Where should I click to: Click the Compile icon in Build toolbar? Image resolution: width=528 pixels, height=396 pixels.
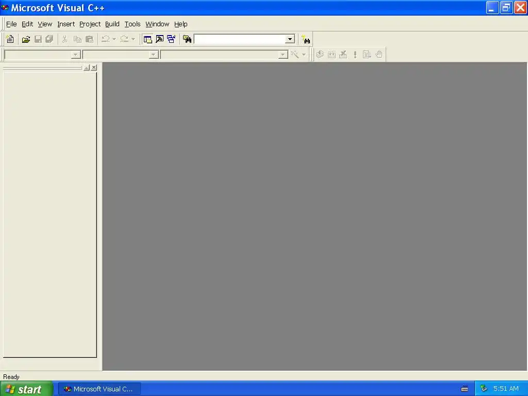point(320,54)
